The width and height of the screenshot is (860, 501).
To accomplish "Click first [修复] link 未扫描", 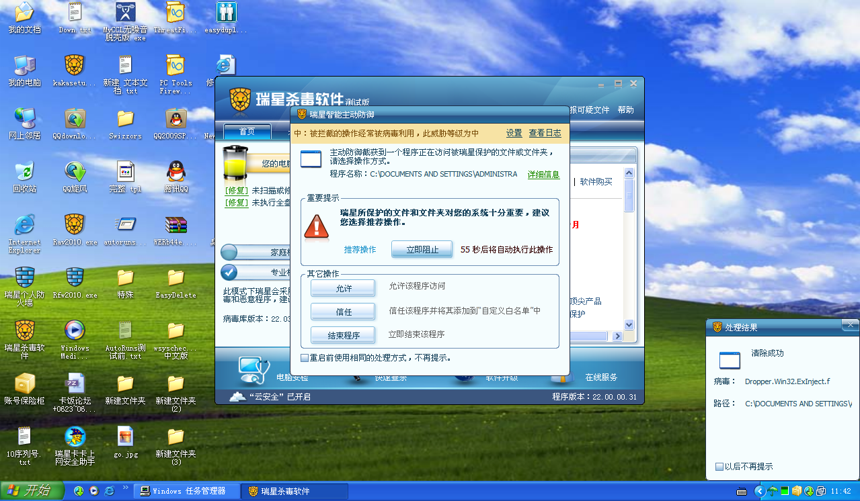I will pos(236,191).
